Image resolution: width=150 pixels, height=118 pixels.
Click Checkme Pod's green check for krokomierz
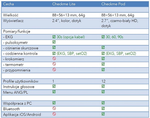click(x=103, y=59)
